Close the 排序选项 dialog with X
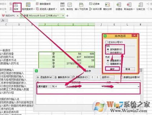 pos(134,35)
